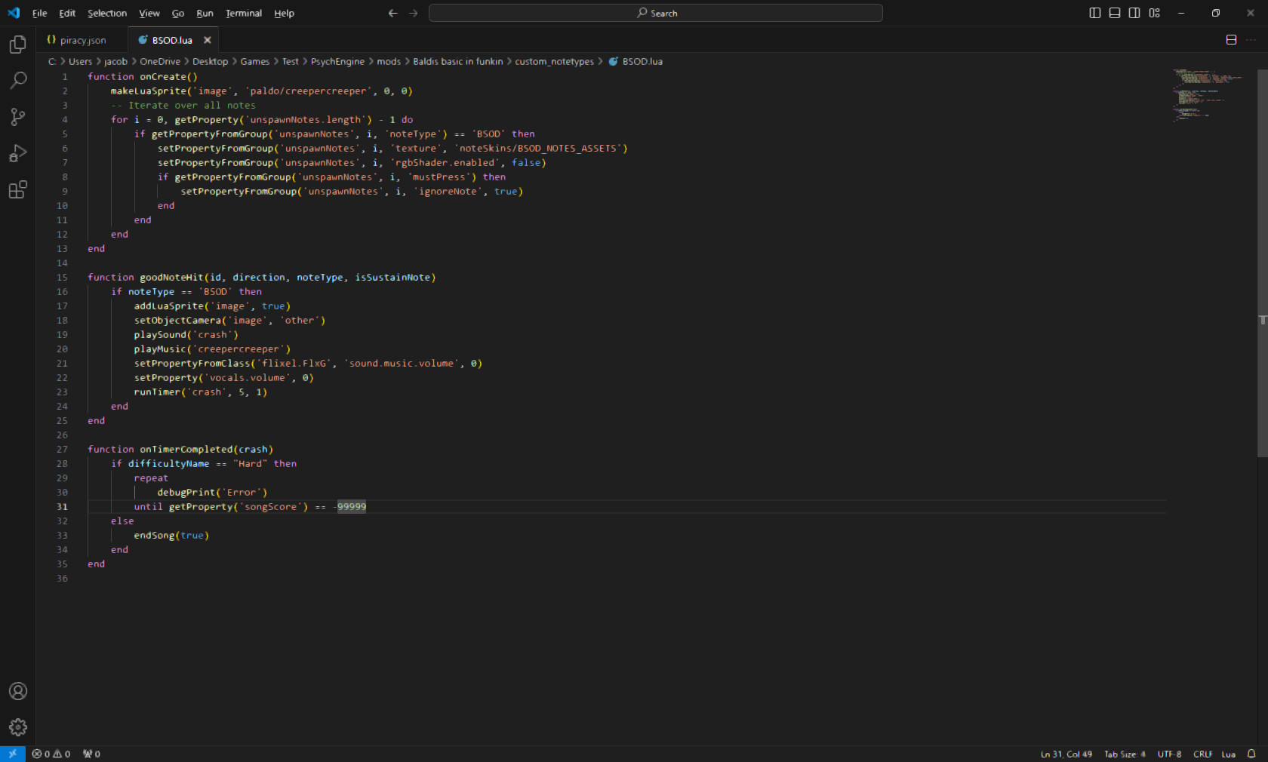Toggle the bottom panel visibility
The height and width of the screenshot is (762, 1268).
(x=1115, y=13)
